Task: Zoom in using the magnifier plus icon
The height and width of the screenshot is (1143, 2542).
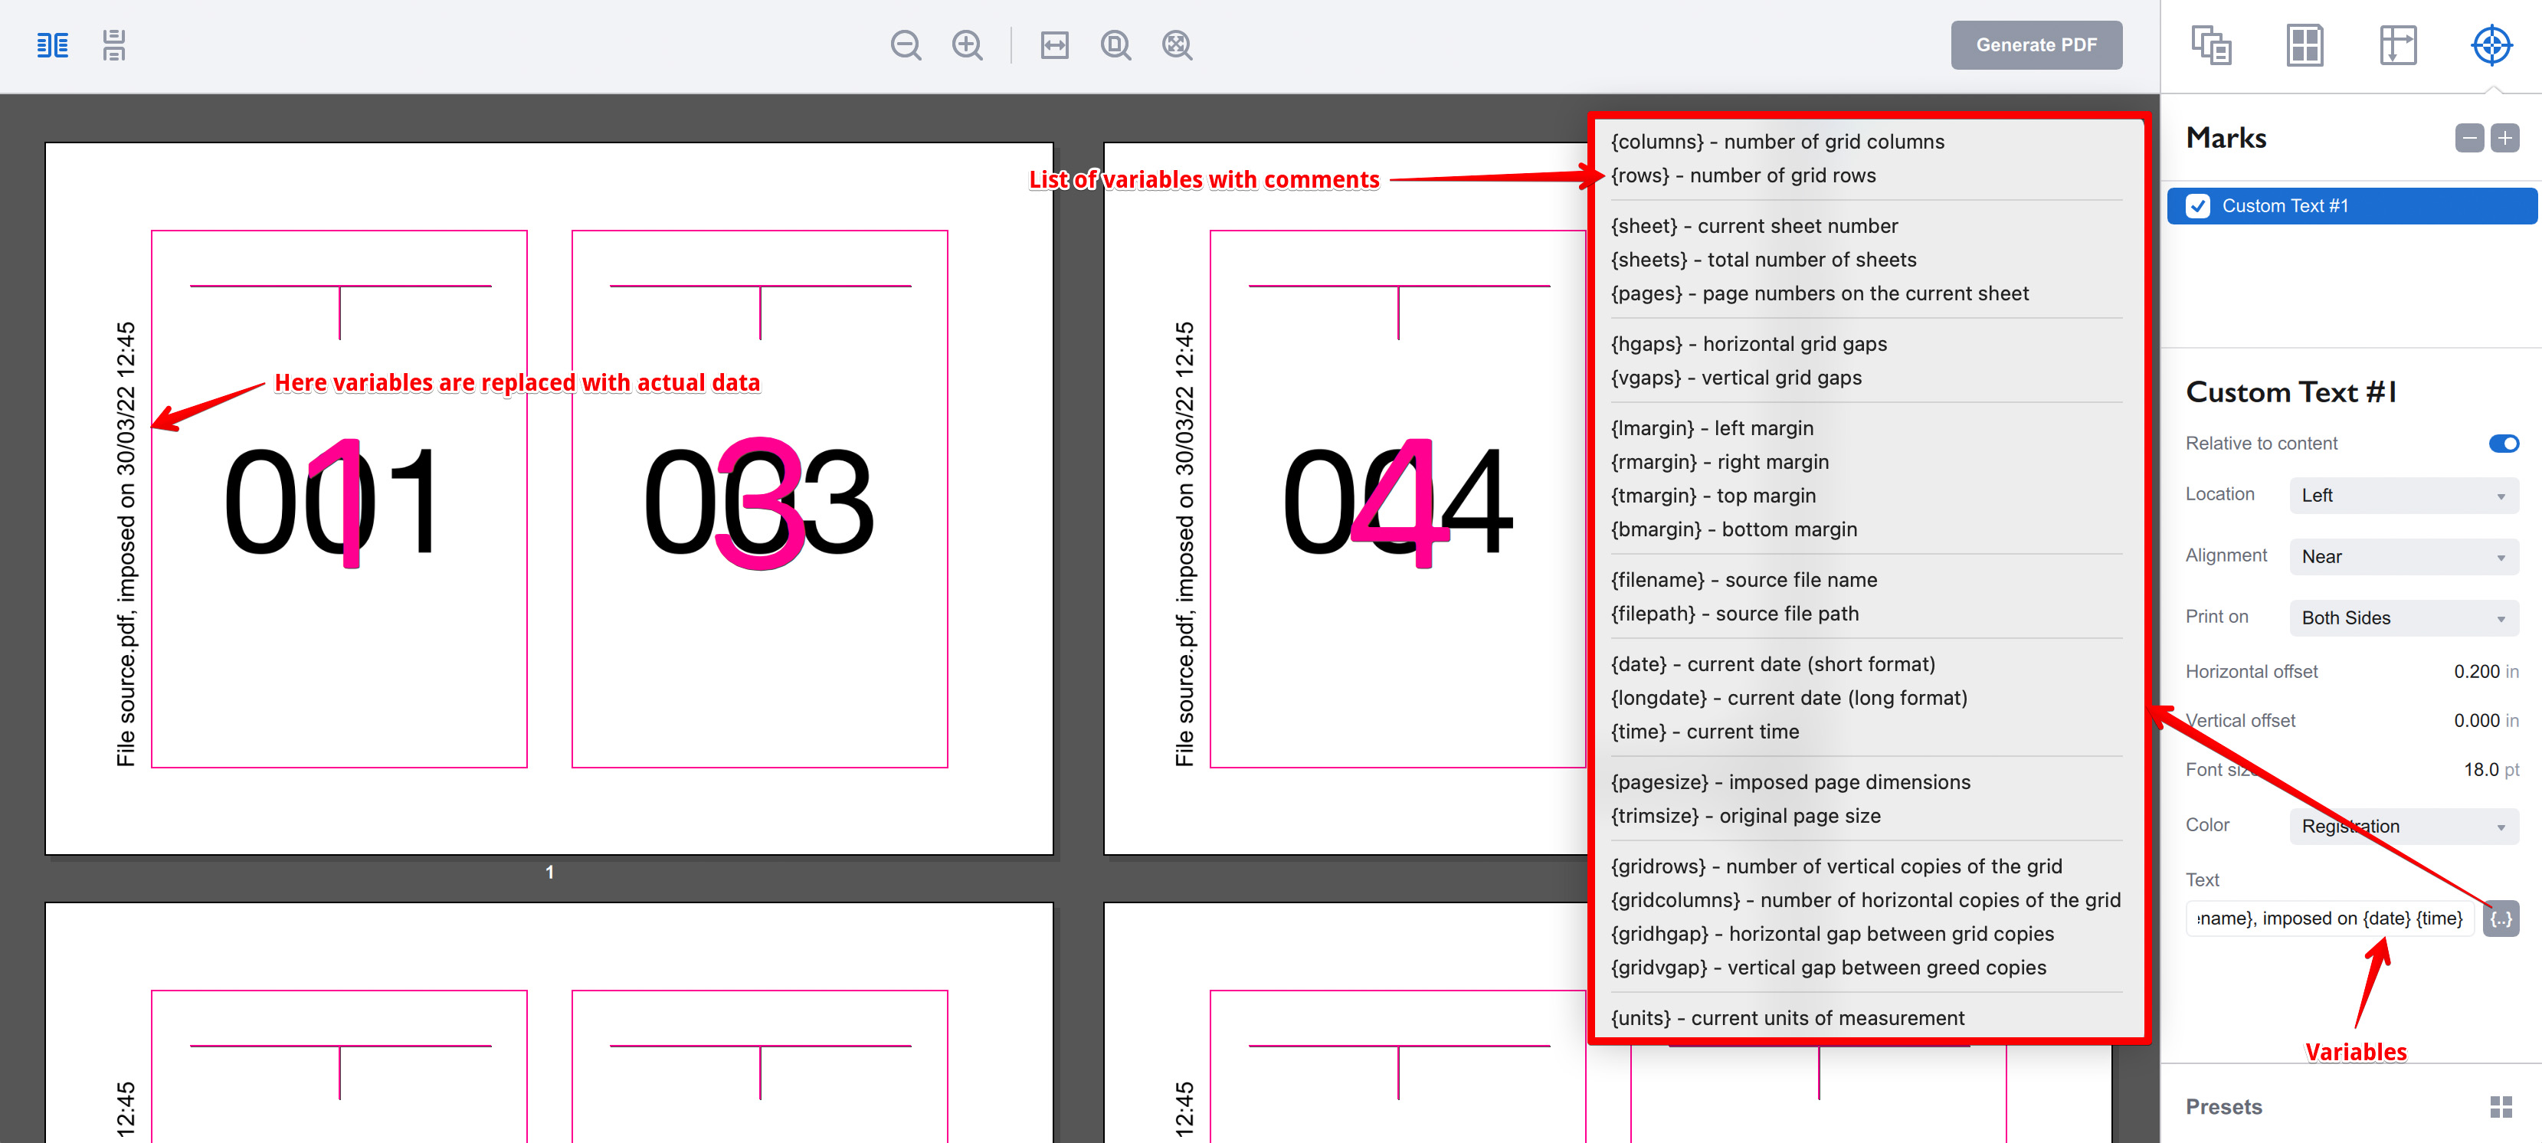Action: click(967, 45)
